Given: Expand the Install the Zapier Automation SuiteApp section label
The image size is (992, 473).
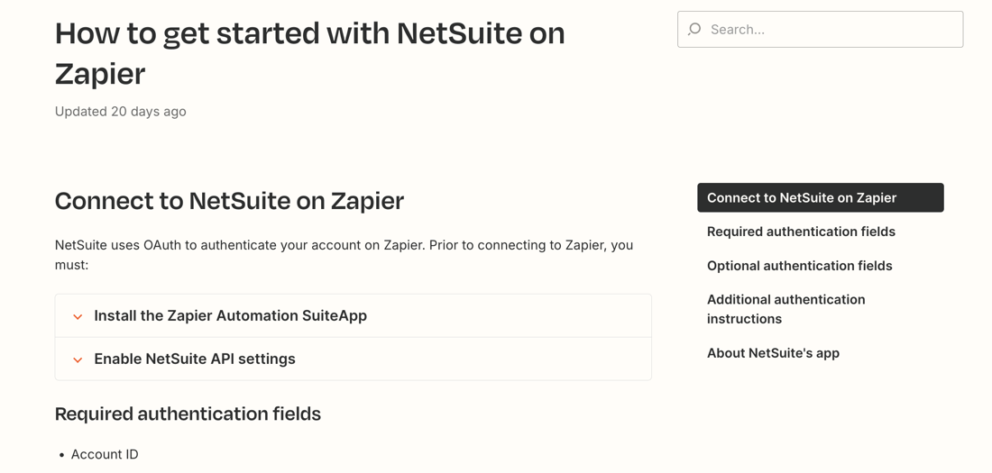Looking at the screenshot, I should click(230, 316).
